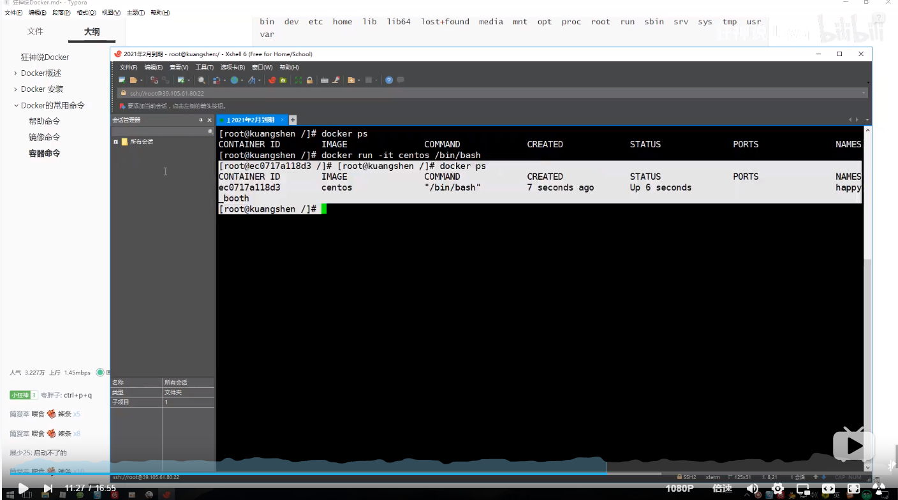Open session properties icon in toolbar
898x500 pixels.
point(181,80)
